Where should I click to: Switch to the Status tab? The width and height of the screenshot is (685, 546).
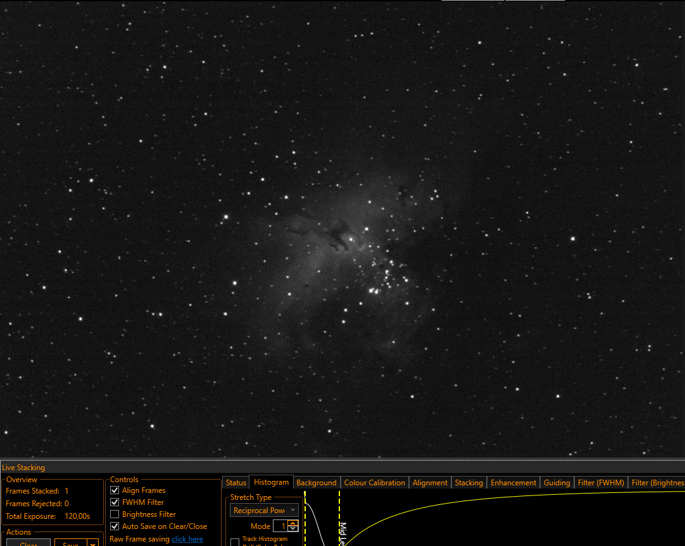click(236, 482)
